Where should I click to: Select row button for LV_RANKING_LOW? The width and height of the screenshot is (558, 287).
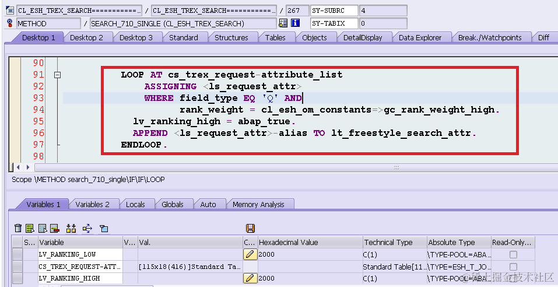point(17,254)
